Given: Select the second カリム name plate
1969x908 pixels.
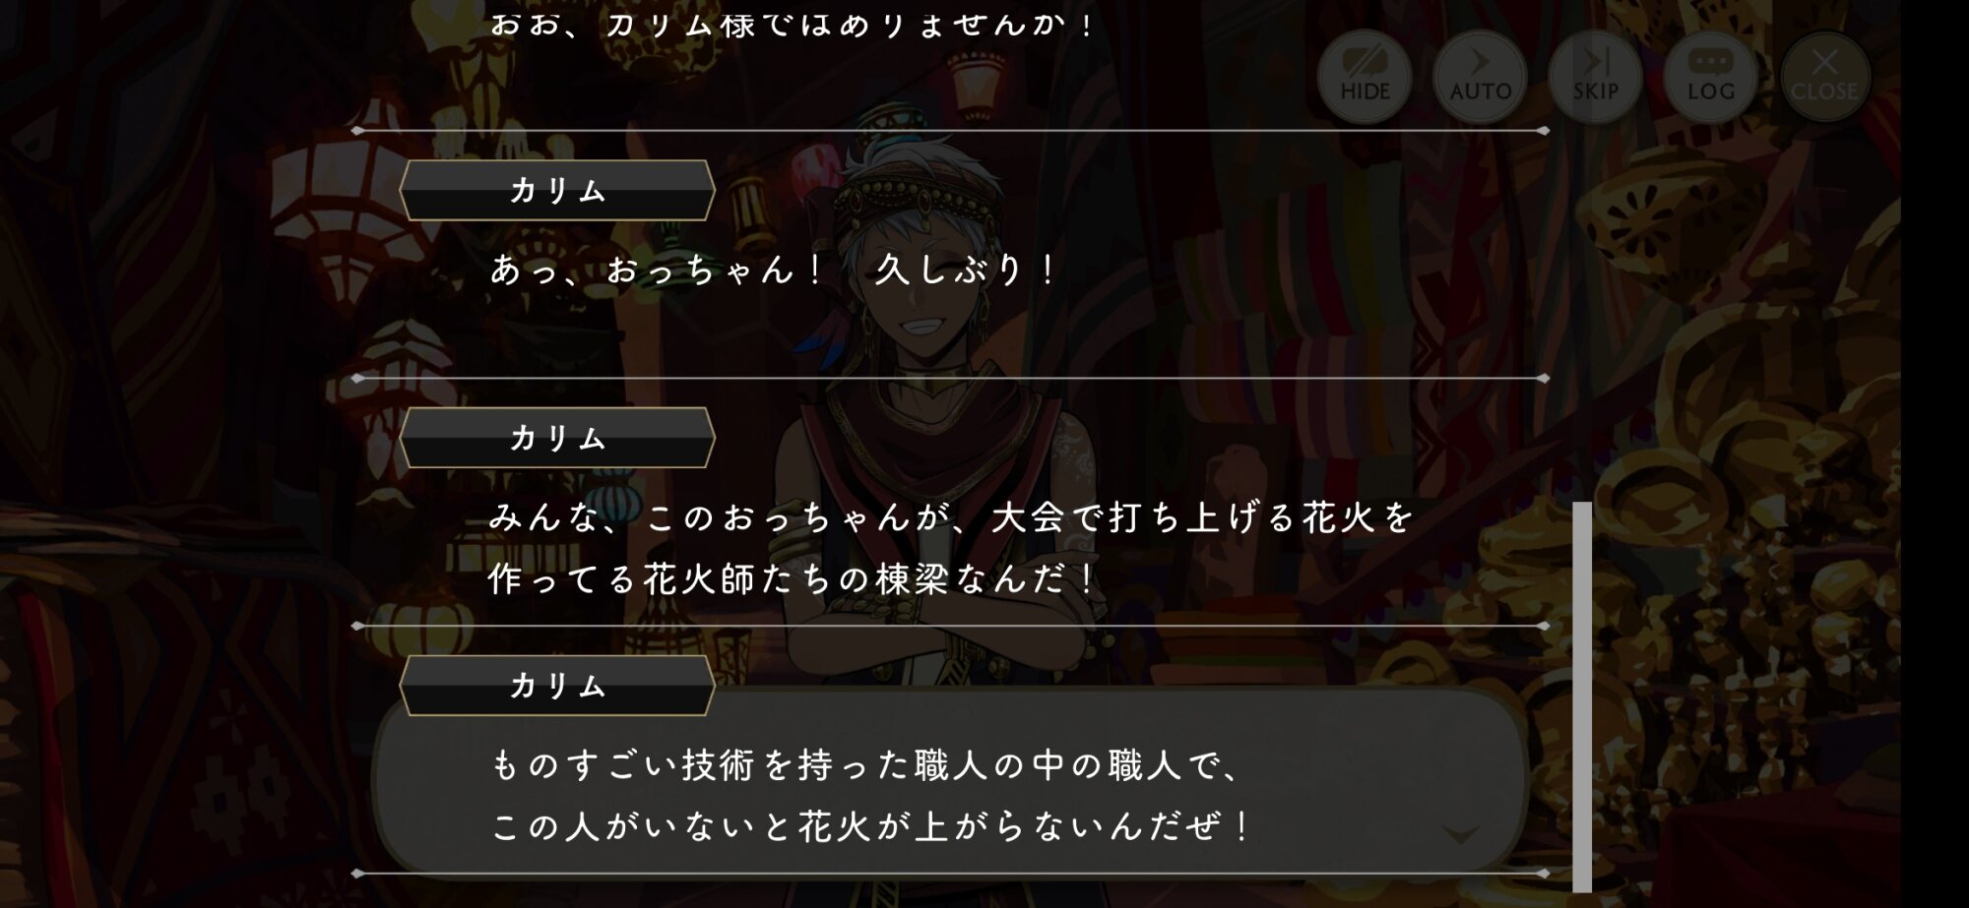Looking at the screenshot, I should pos(557,438).
